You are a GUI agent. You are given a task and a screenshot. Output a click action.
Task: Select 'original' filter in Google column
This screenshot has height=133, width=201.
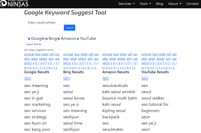pos(29,54)
